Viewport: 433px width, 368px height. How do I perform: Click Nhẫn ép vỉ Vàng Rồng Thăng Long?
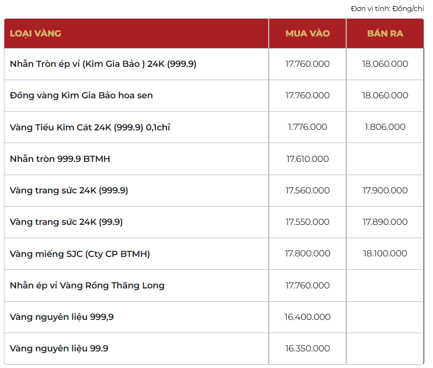87,286
